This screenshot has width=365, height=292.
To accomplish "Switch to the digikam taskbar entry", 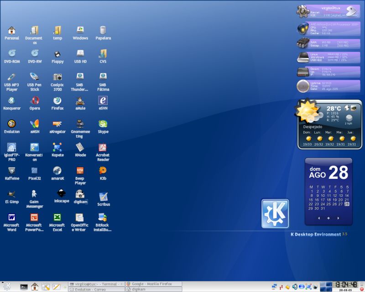I will (x=154, y=289).
